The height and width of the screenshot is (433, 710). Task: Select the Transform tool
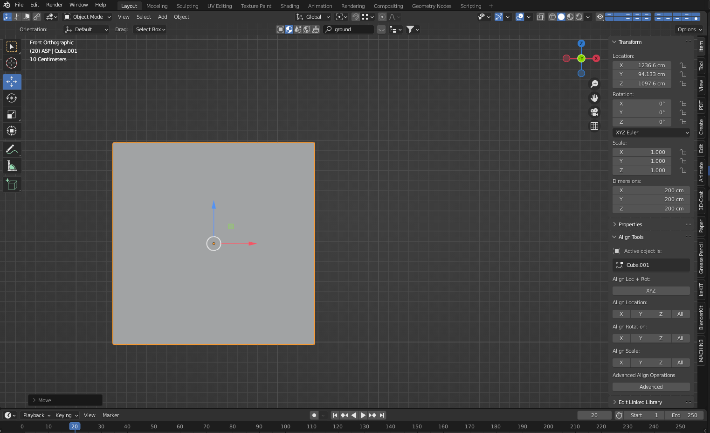[12, 131]
